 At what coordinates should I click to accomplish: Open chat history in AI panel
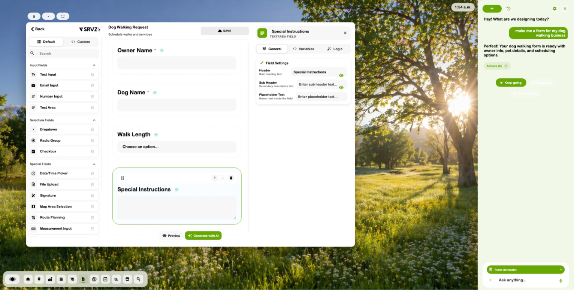(508, 9)
